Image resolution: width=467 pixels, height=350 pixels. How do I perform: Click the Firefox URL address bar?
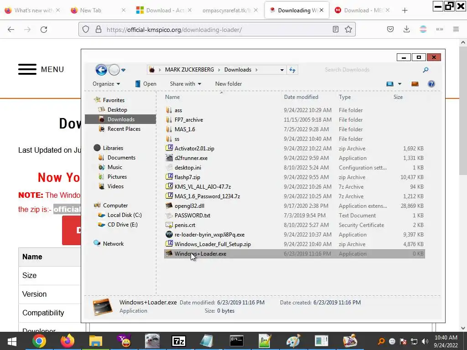point(218,30)
